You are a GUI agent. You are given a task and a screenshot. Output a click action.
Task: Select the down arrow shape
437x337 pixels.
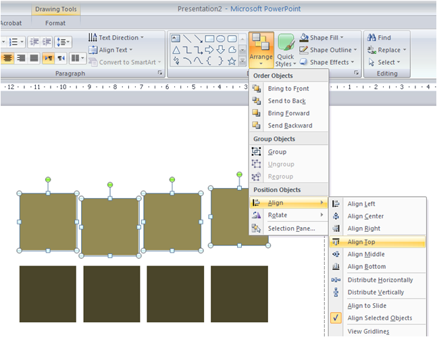click(x=220, y=50)
